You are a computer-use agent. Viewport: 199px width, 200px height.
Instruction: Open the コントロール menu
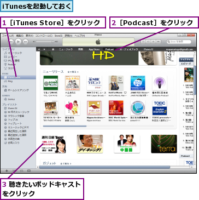click(x=44, y=36)
